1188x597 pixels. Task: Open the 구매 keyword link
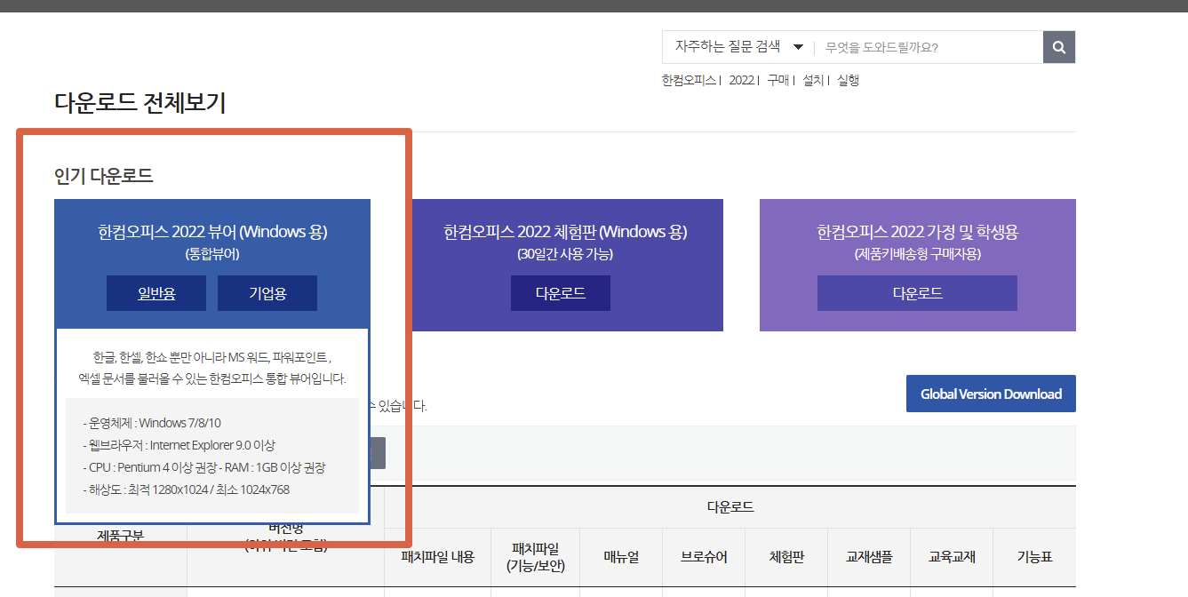point(778,80)
